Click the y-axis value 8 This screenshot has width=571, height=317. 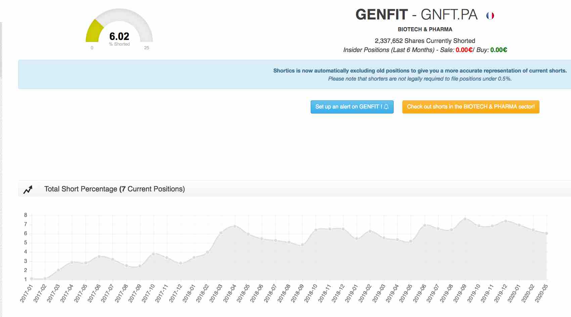(x=26, y=215)
